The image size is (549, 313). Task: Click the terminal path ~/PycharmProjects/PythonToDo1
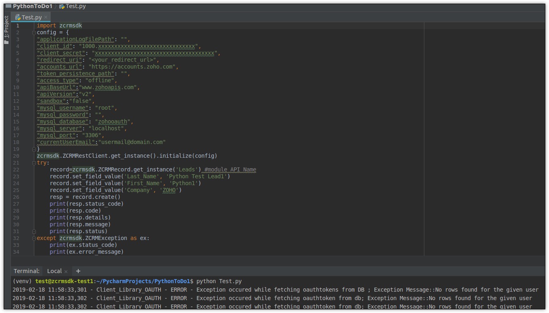pyautogui.click(x=143, y=281)
